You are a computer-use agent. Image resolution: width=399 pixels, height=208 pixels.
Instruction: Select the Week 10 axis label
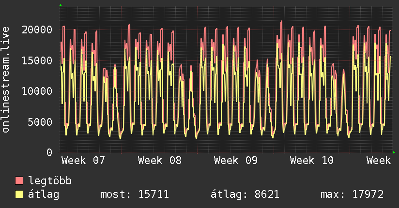[312, 160]
